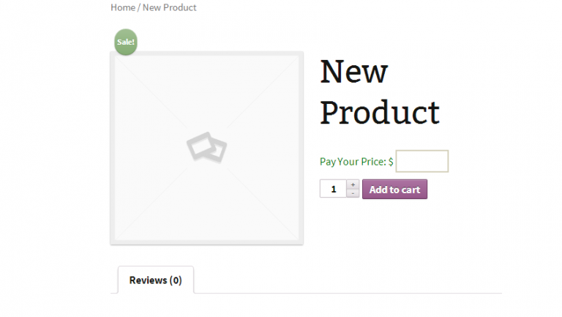
Task: Click the New Product breadcrumb text
Action: (x=169, y=7)
